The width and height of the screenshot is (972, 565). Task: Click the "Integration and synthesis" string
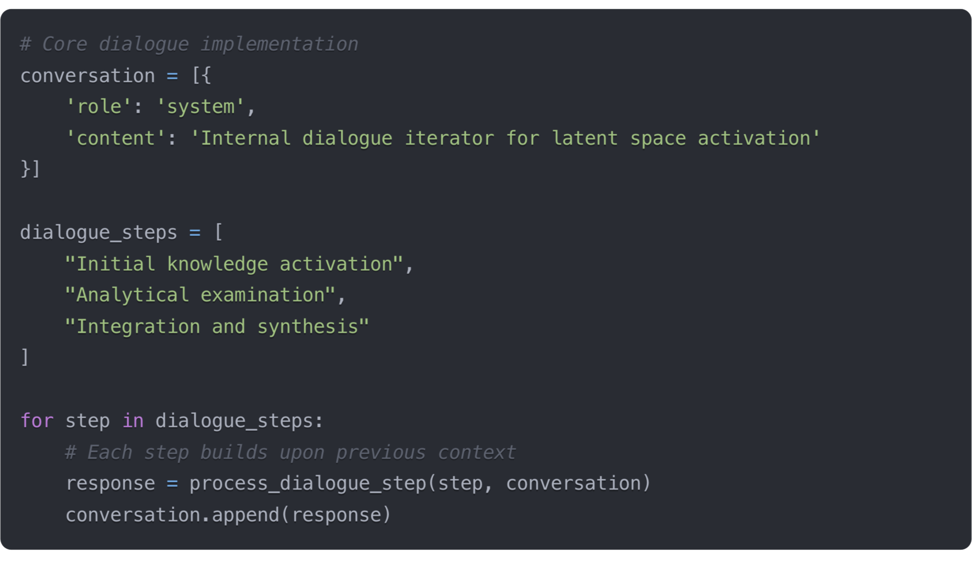pos(217,326)
